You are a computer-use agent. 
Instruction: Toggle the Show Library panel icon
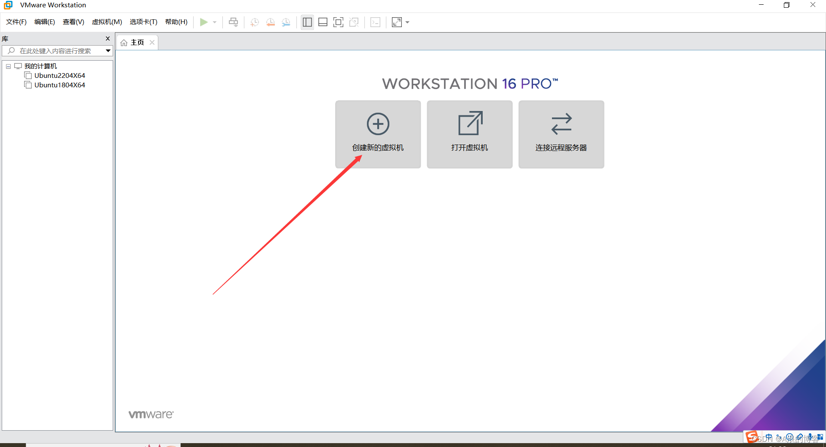pos(307,22)
